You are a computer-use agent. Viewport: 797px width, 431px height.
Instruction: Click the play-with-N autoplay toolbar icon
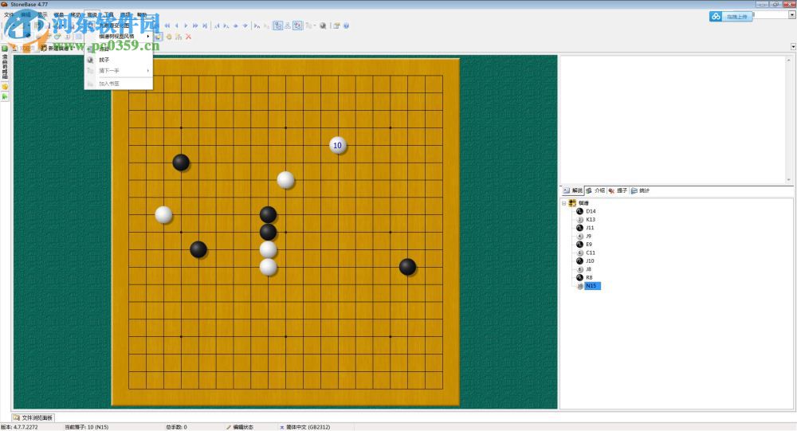click(257, 25)
